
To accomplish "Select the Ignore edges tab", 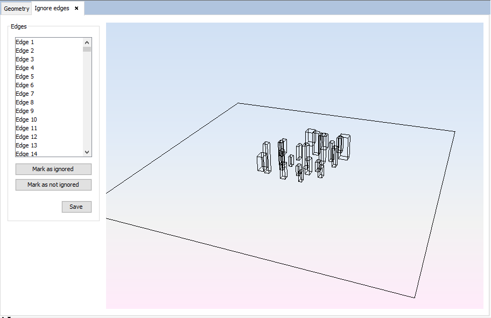I will pyautogui.click(x=52, y=9).
